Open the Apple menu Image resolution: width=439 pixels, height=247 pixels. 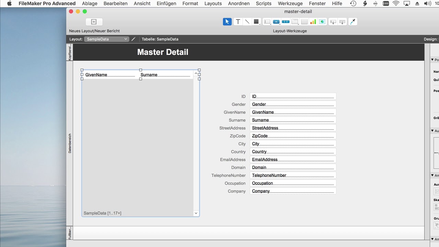[9, 3]
